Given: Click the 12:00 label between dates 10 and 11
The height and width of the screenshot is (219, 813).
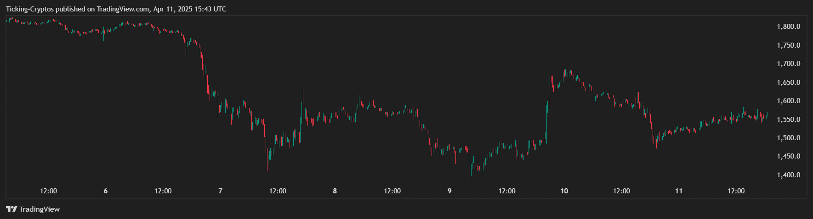Looking at the screenshot, I should (x=621, y=191).
